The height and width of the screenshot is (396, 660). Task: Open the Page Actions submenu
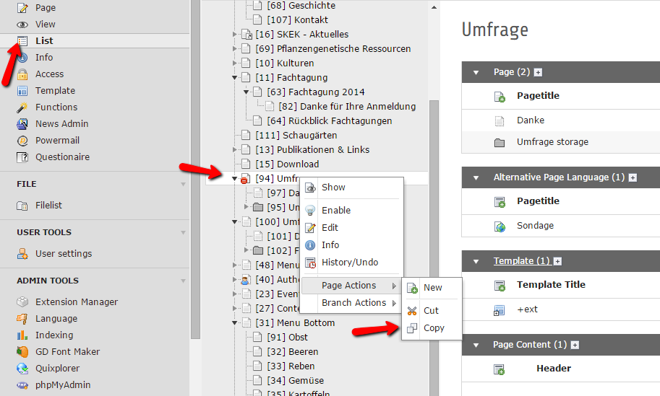(351, 286)
